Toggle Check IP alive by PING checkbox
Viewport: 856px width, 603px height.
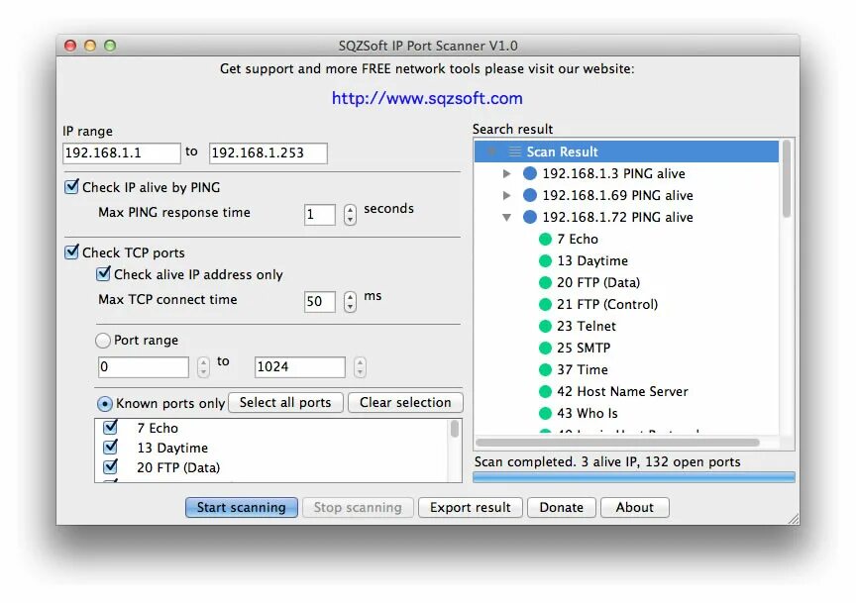(71, 186)
